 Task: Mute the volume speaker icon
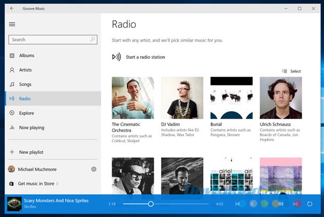click(280, 204)
